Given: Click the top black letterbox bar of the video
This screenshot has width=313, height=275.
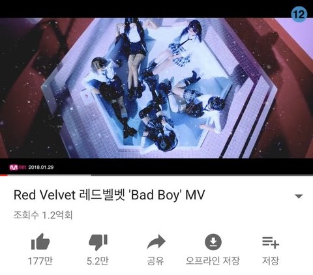Looking at the screenshot, I should tap(156, 9).
